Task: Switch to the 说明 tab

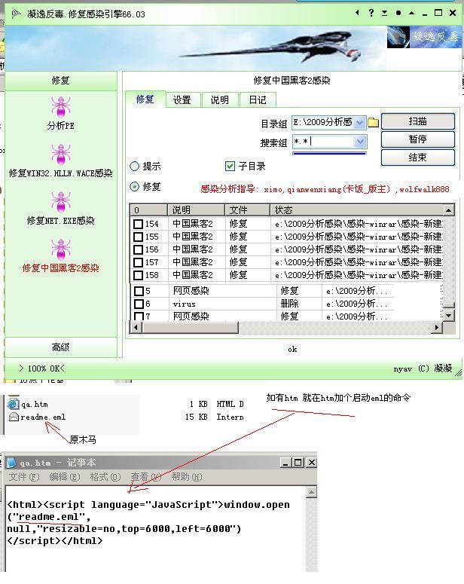Action: coord(220,99)
